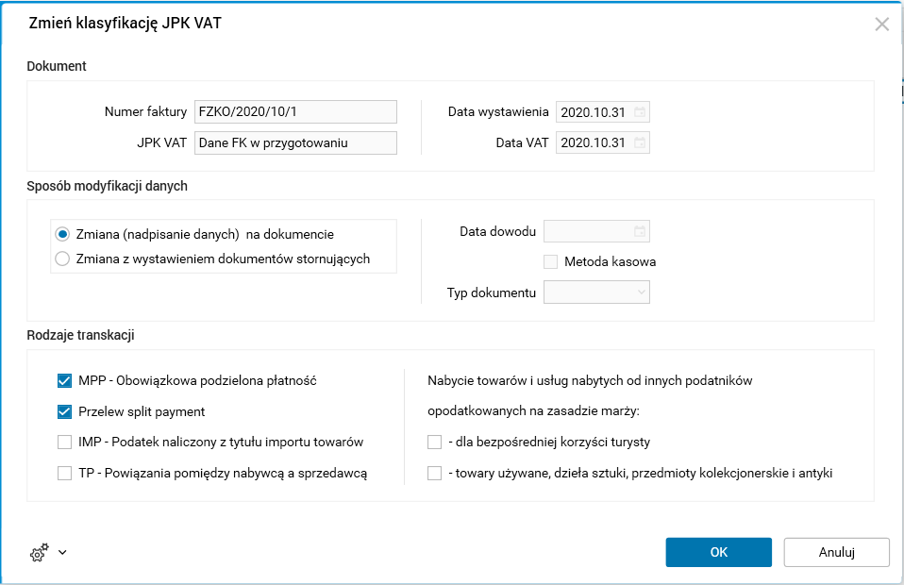Click the Anuluj button
The image size is (904, 585).
point(836,552)
